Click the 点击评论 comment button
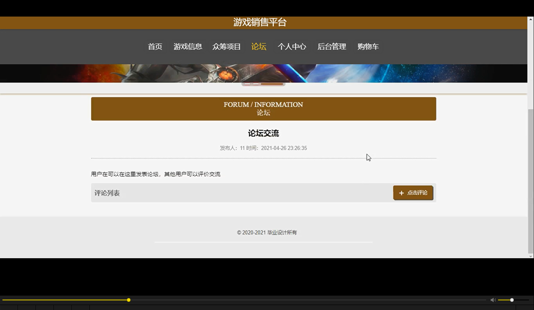Screen dimensions: 534x310 (x=413, y=193)
